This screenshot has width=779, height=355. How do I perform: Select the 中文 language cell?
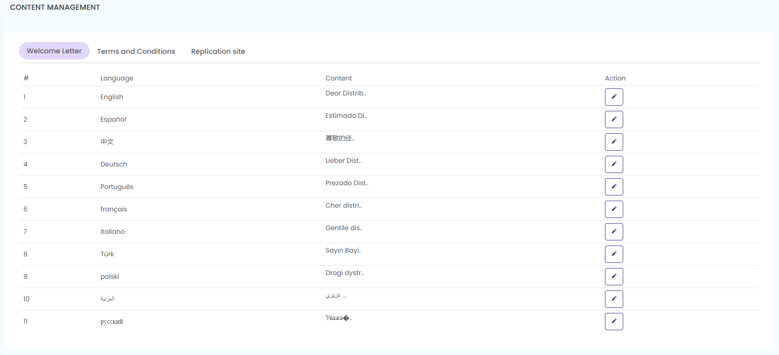[107, 142]
